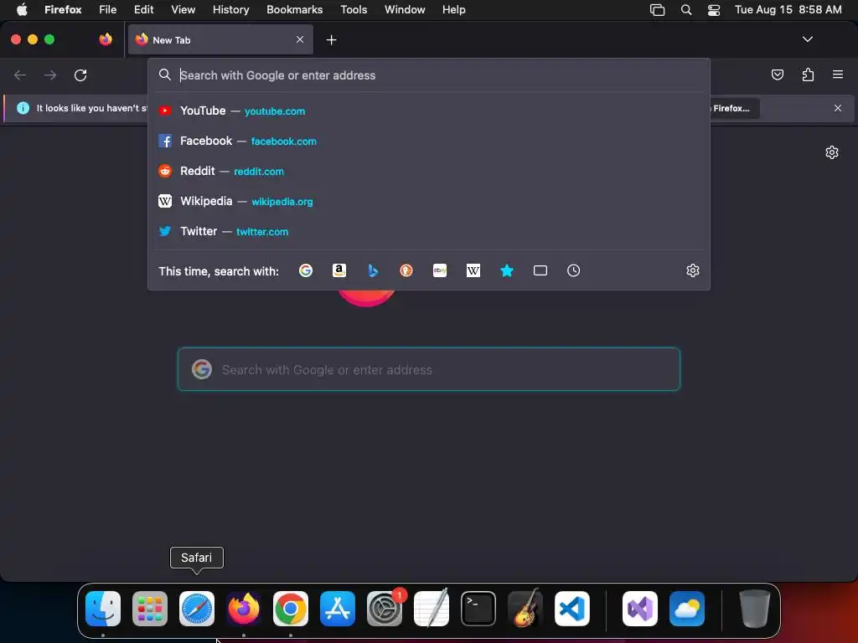Open the screen mirroring menu bar icon
The height and width of the screenshot is (643, 858).
tap(657, 10)
